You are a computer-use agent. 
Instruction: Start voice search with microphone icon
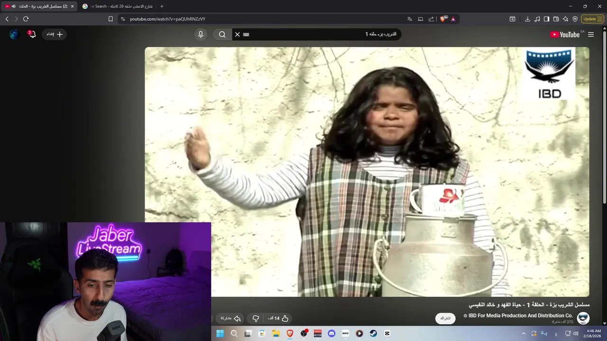(x=201, y=34)
